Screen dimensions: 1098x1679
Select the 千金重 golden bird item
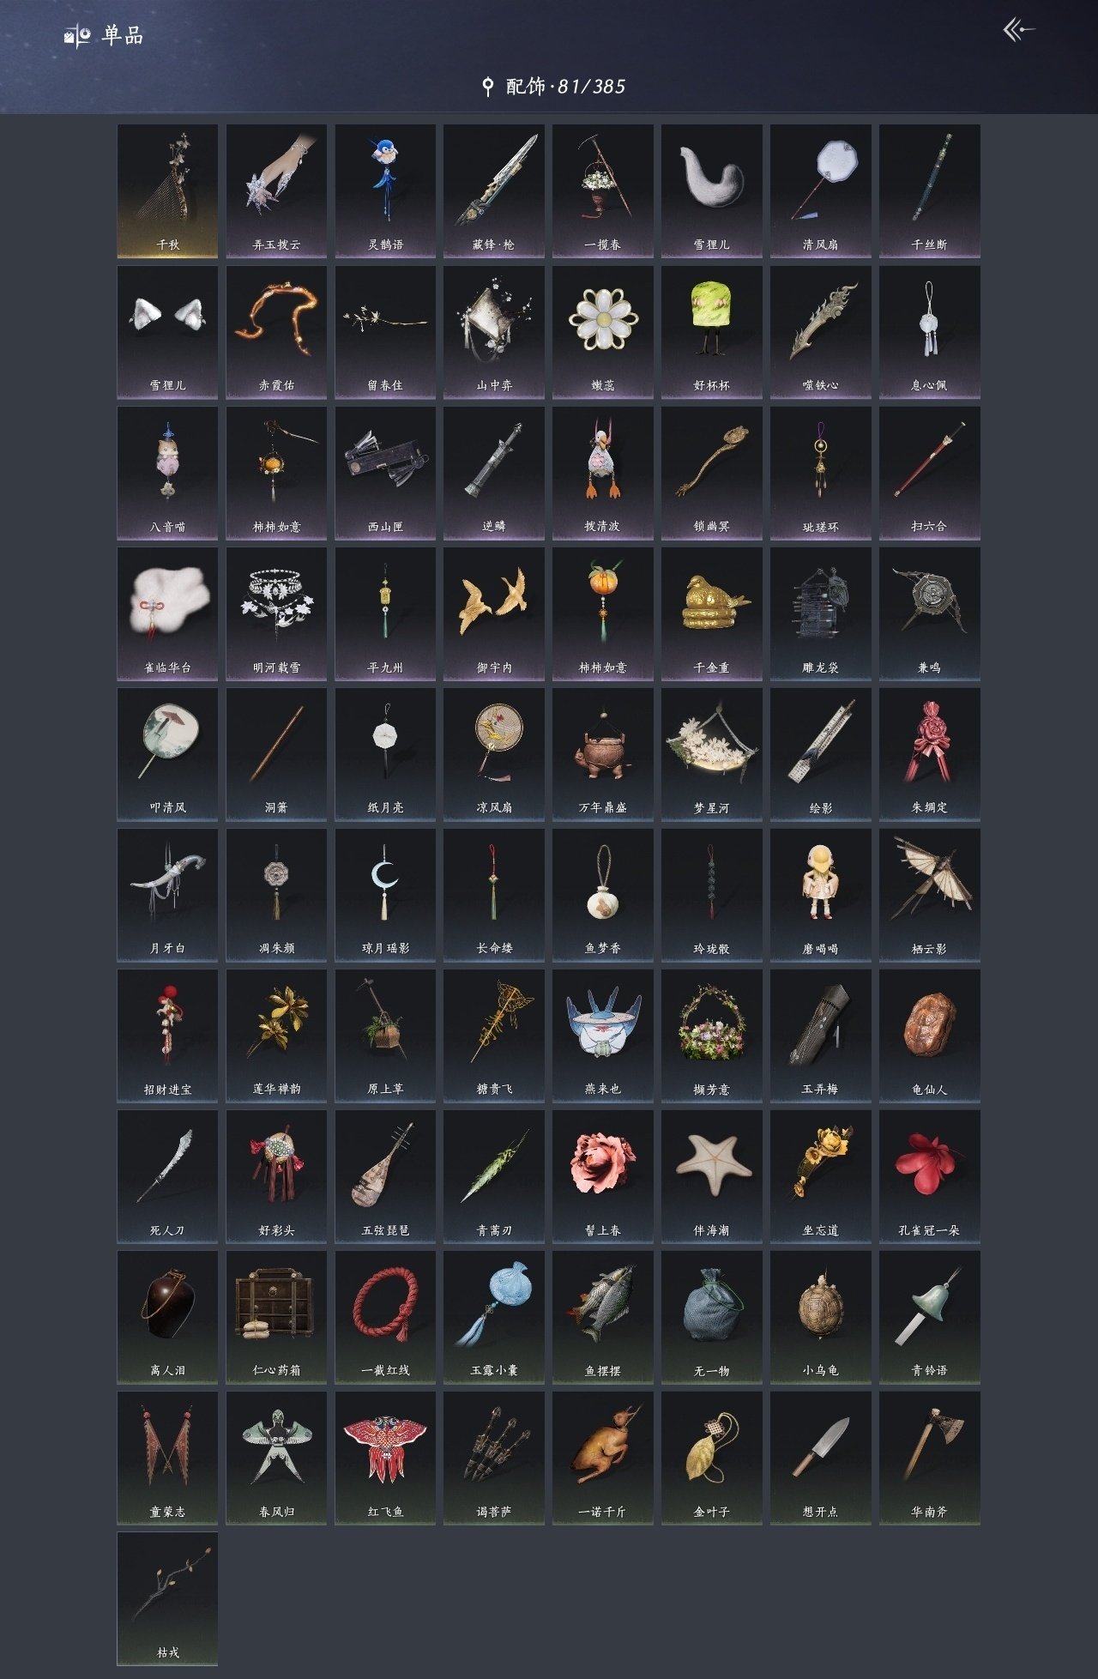click(711, 613)
